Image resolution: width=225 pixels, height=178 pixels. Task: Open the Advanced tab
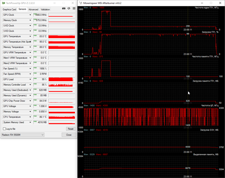pos(33,10)
